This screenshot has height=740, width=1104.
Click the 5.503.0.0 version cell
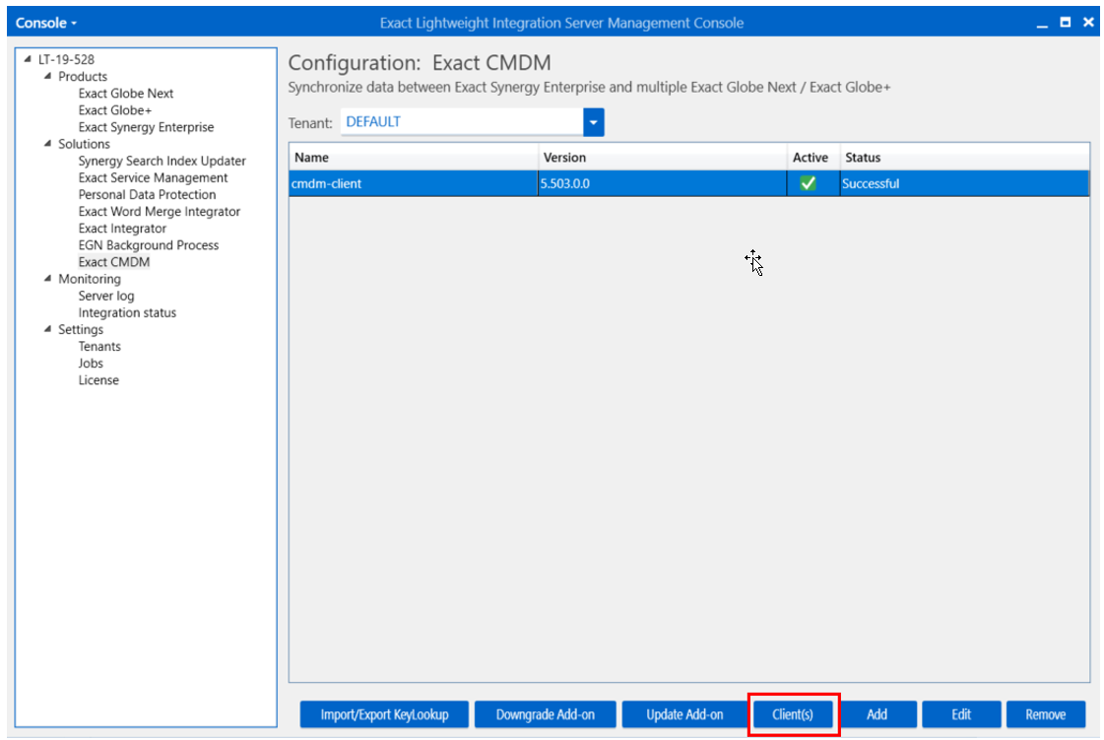click(x=663, y=183)
